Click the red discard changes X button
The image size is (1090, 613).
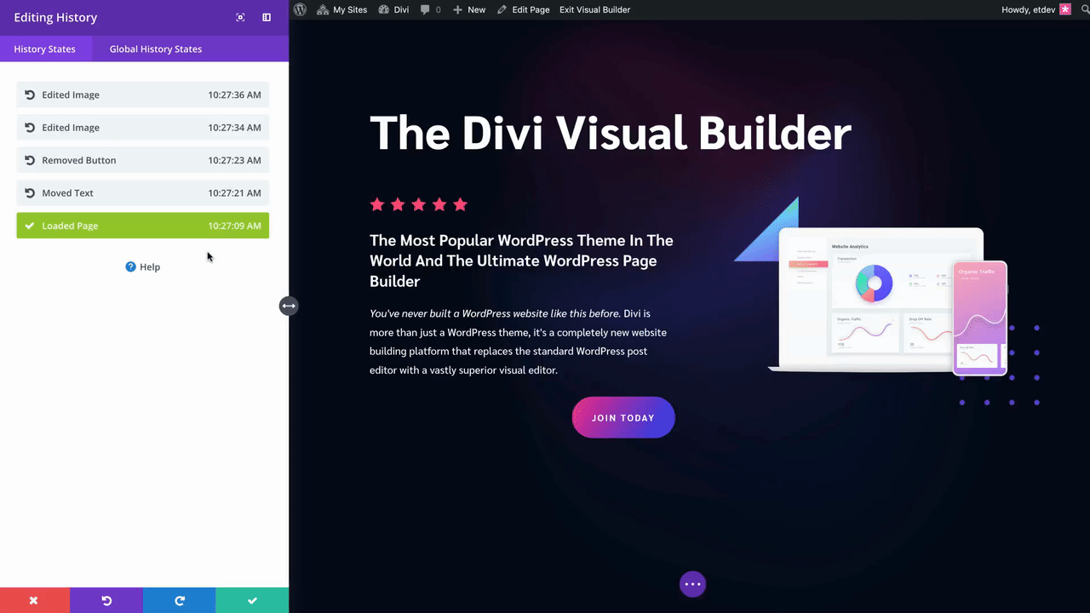pos(34,600)
